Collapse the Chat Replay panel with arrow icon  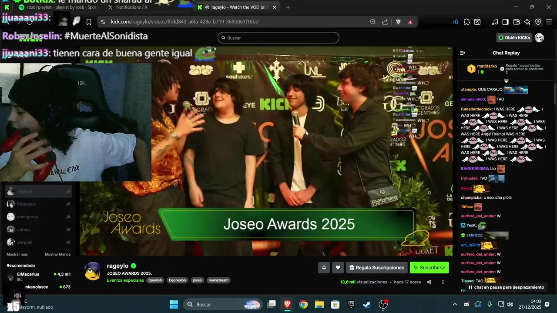pyautogui.click(x=463, y=53)
